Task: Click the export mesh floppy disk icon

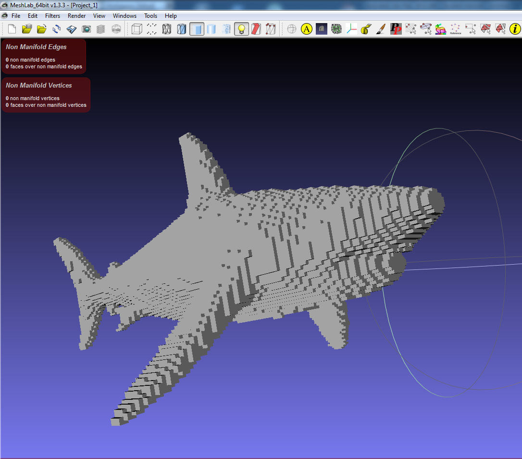Action: [x=71, y=29]
